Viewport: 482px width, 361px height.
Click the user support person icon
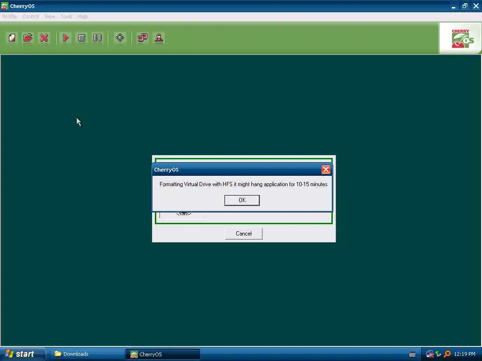159,38
